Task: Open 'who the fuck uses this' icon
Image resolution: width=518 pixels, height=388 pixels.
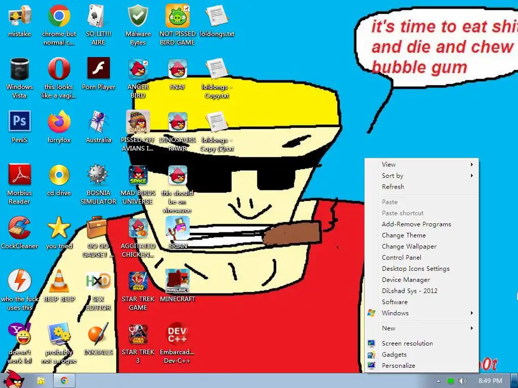Action: tap(20, 280)
